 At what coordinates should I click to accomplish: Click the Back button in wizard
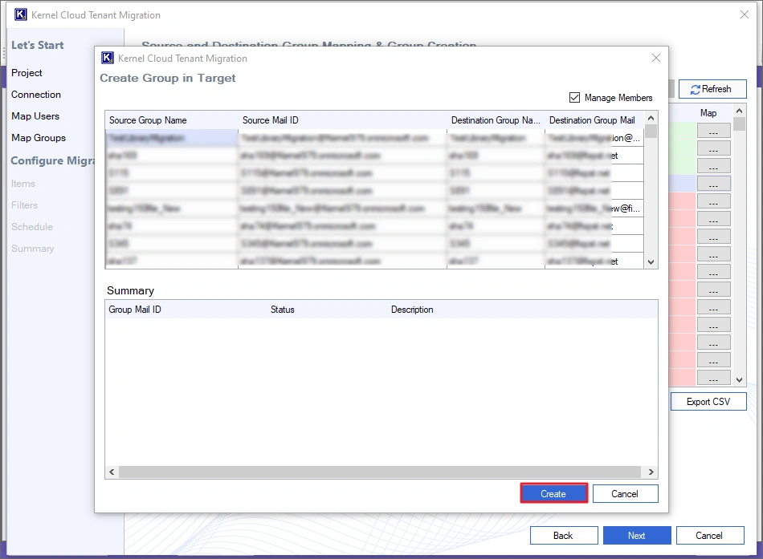tap(563, 536)
